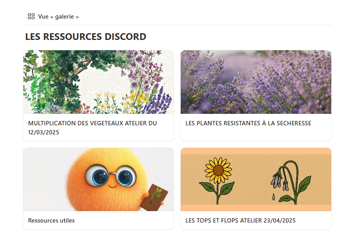
Task: Select the Vue « galerie » tab
Action: [53, 16]
